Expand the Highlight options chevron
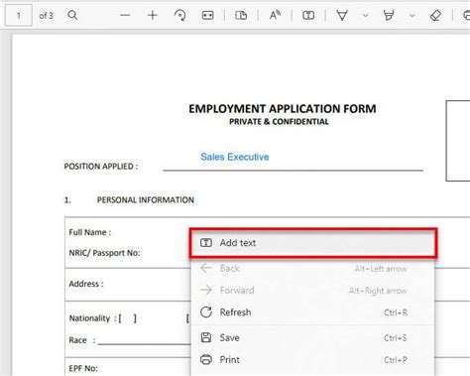 coord(412,15)
